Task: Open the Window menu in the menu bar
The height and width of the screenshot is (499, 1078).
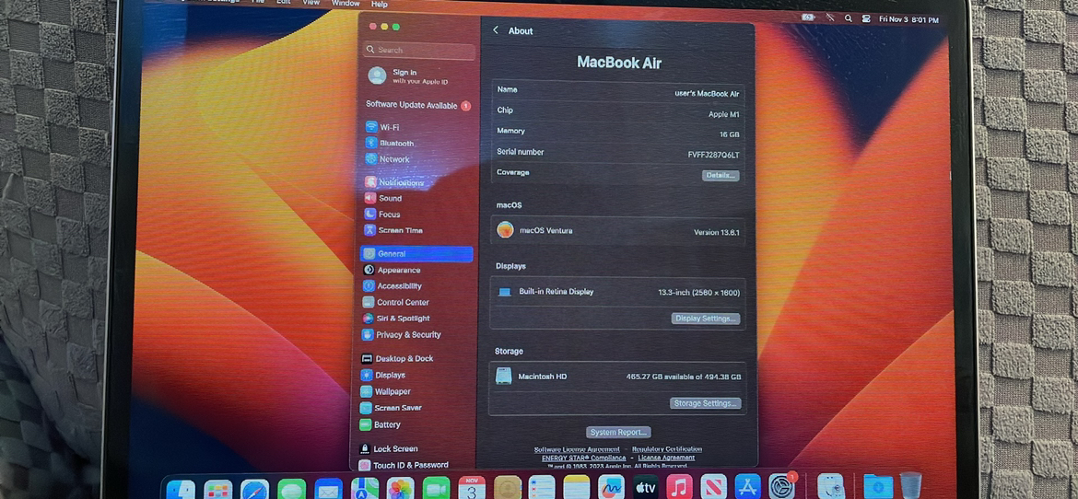Action: point(346,4)
